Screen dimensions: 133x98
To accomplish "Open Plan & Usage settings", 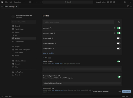I will tap(23, 29).
